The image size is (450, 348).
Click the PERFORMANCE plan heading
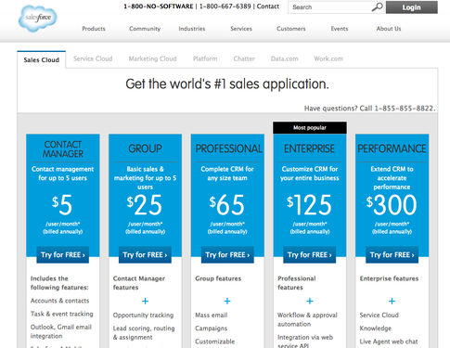pos(392,148)
